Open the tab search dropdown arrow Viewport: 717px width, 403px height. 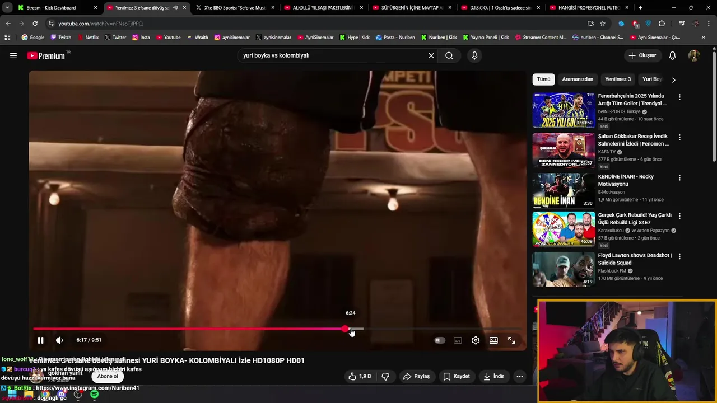7,8
